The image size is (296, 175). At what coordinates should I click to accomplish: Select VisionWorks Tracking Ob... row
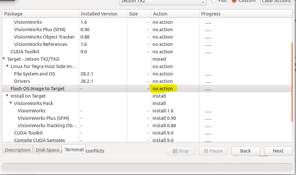pos(147,126)
